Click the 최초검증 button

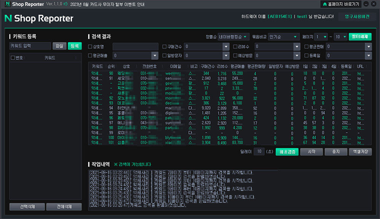point(287,152)
